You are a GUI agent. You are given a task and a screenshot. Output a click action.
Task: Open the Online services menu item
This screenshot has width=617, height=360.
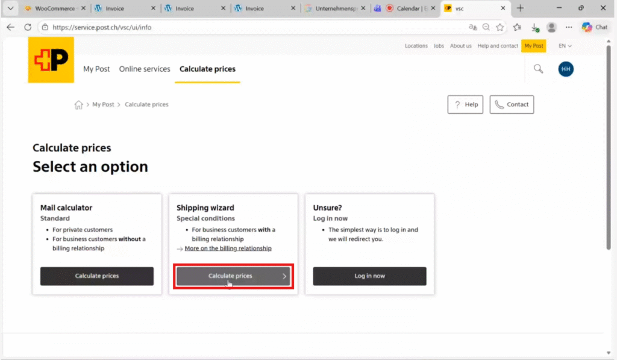point(145,69)
